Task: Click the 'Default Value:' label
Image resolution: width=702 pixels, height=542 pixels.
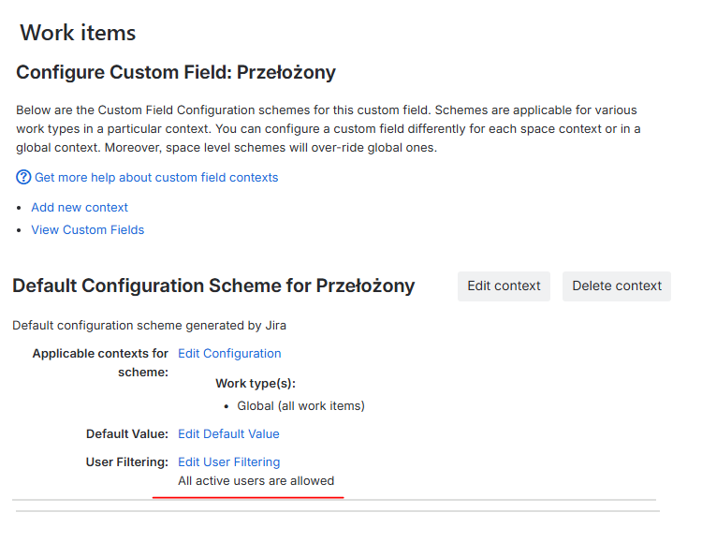Action: pos(126,433)
